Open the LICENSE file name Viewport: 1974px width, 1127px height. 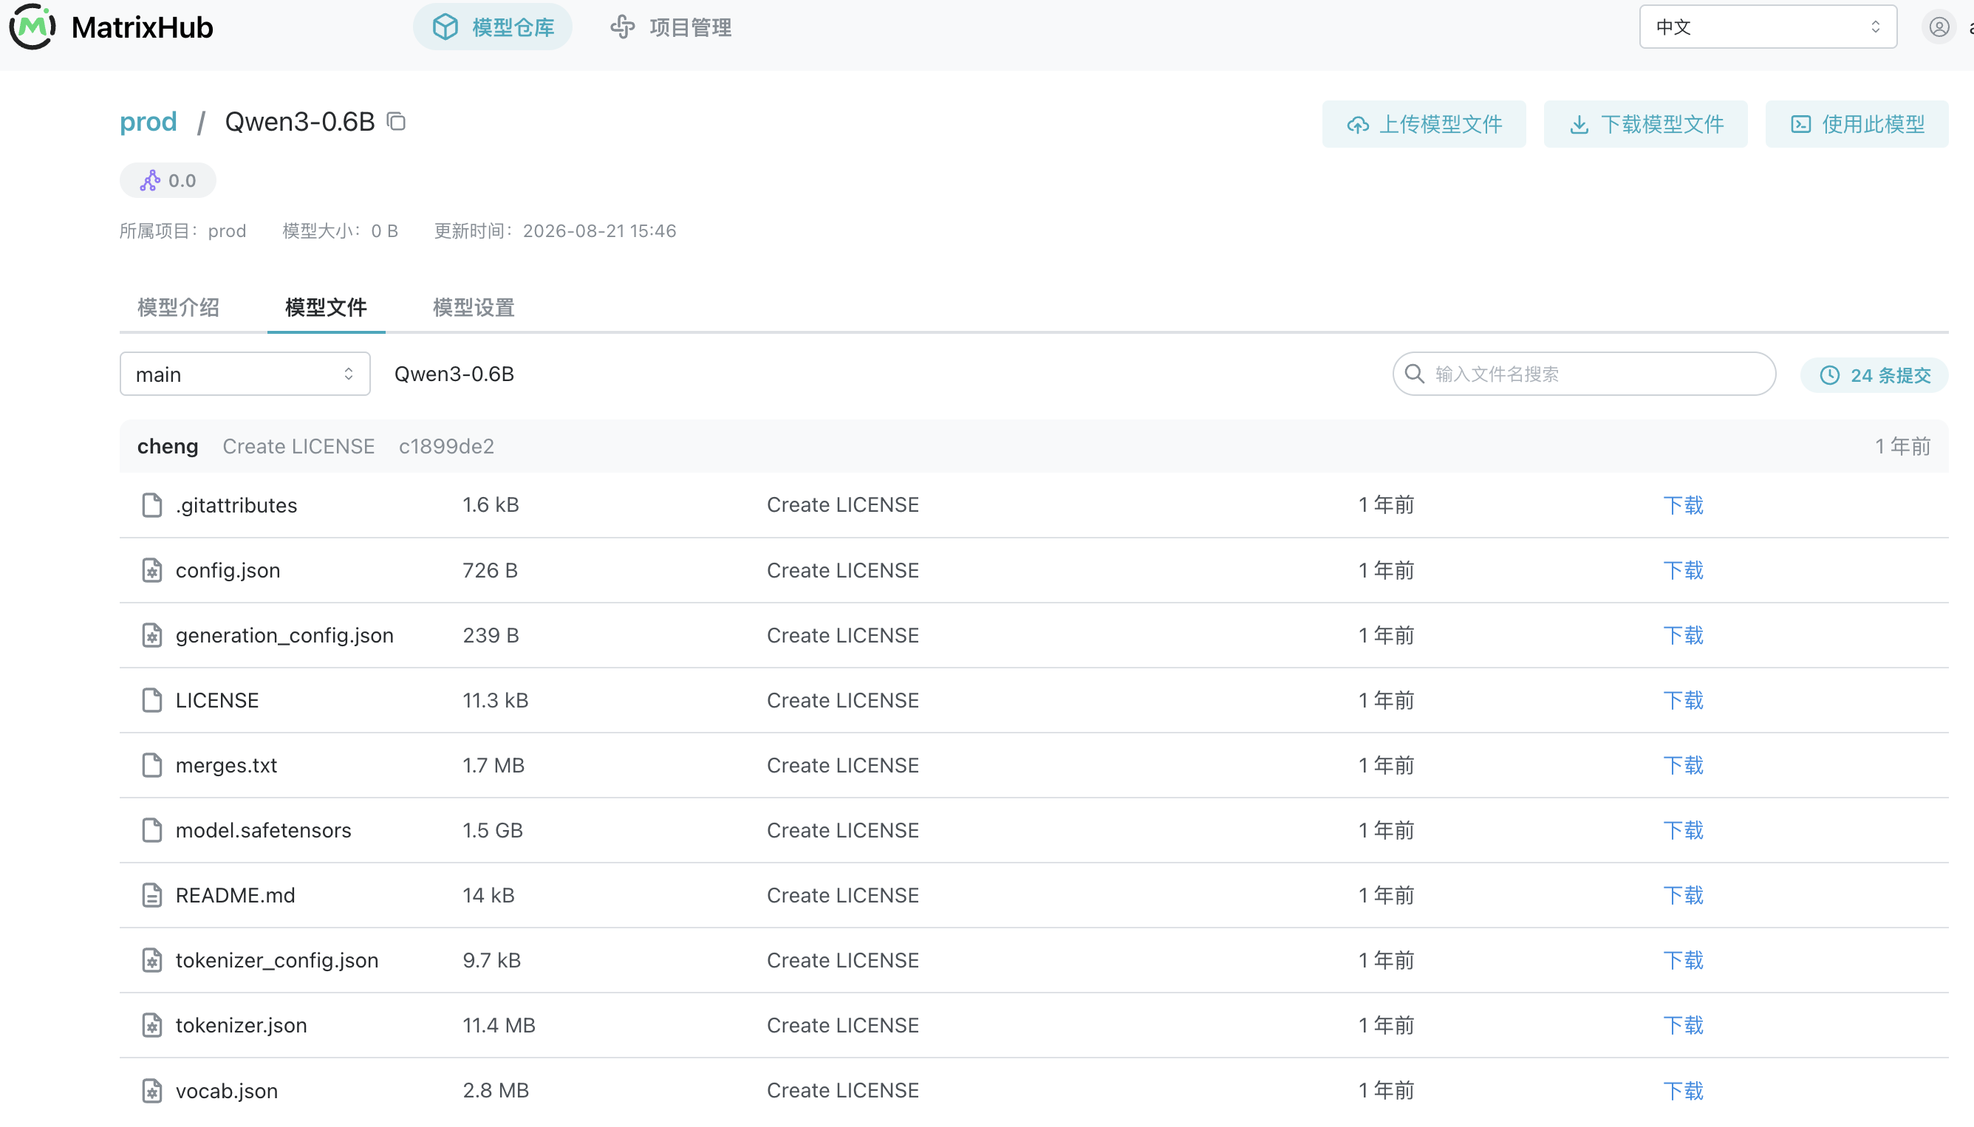click(x=216, y=699)
